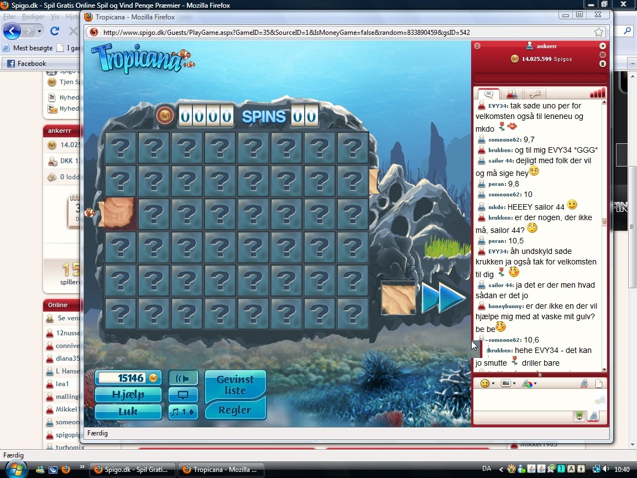Image resolution: width=637 pixels, height=478 pixels.
Task: Open the smiley emoticon dropdown
Action: click(487, 383)
